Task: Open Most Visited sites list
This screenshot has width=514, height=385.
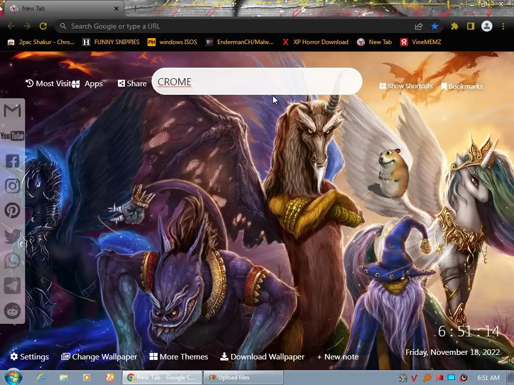Action: (x=49, y=84)
